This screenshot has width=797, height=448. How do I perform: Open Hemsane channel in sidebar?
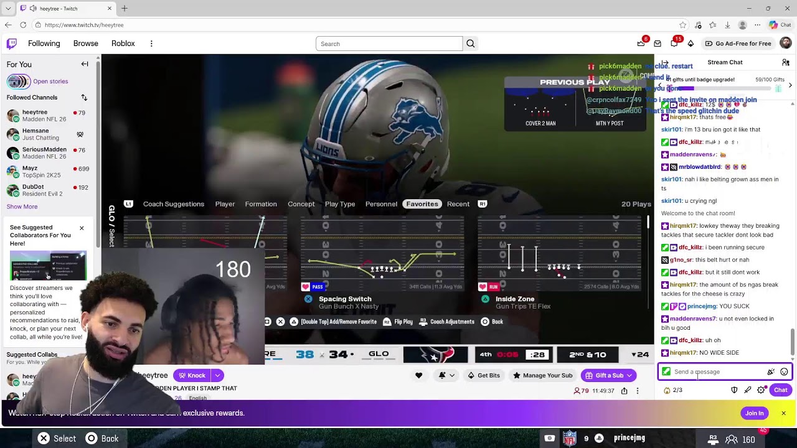47,134
